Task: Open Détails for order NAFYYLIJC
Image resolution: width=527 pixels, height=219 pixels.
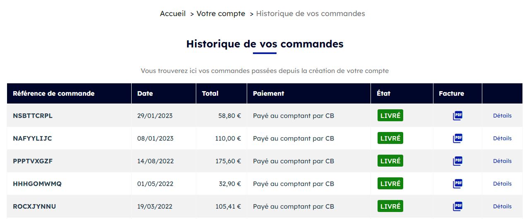Action: tap(502, 139)
